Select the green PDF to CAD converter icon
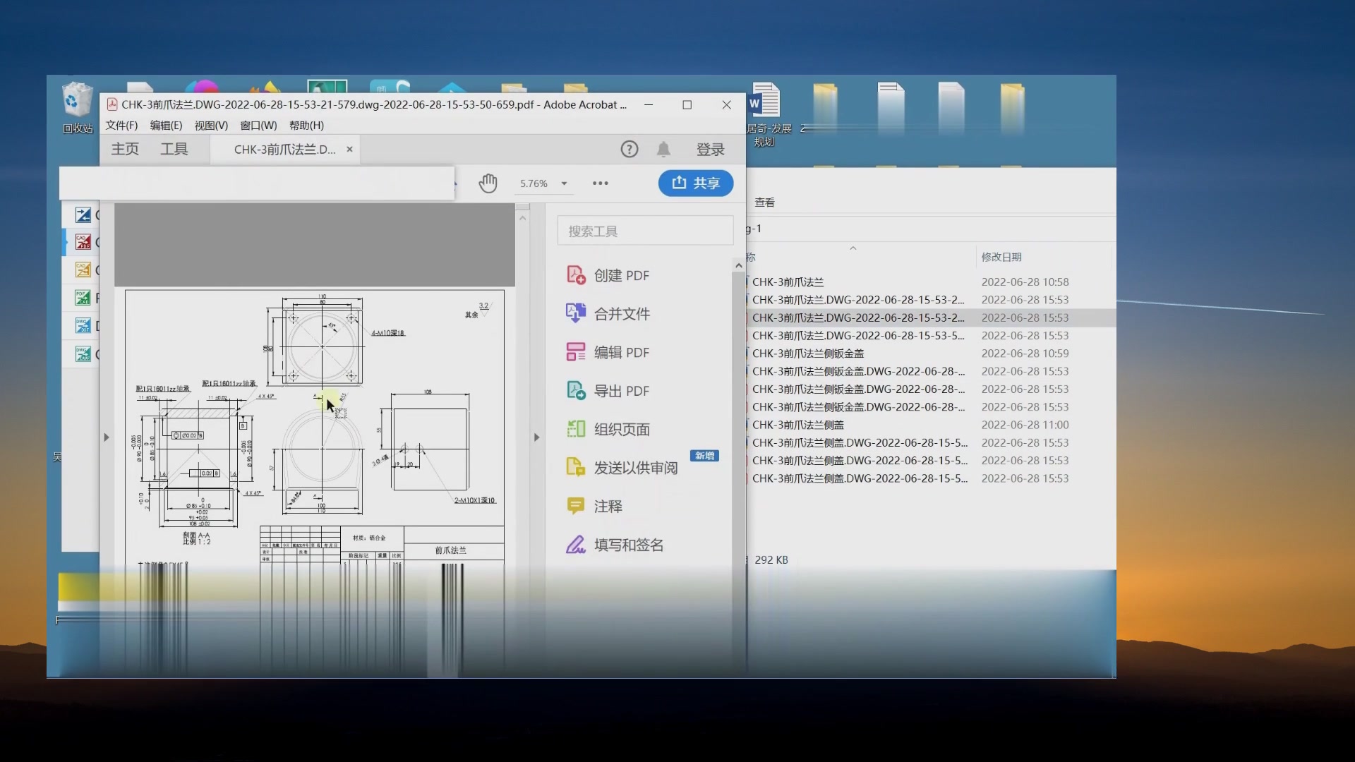Screen dimensions: 1355x762 [83, 298]
